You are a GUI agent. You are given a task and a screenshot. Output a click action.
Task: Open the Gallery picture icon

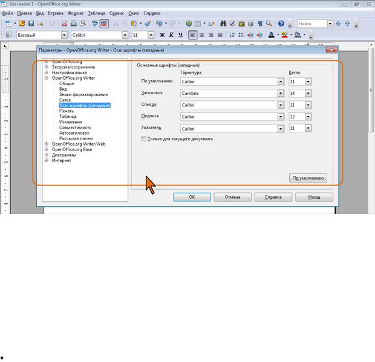pos(241,24)
